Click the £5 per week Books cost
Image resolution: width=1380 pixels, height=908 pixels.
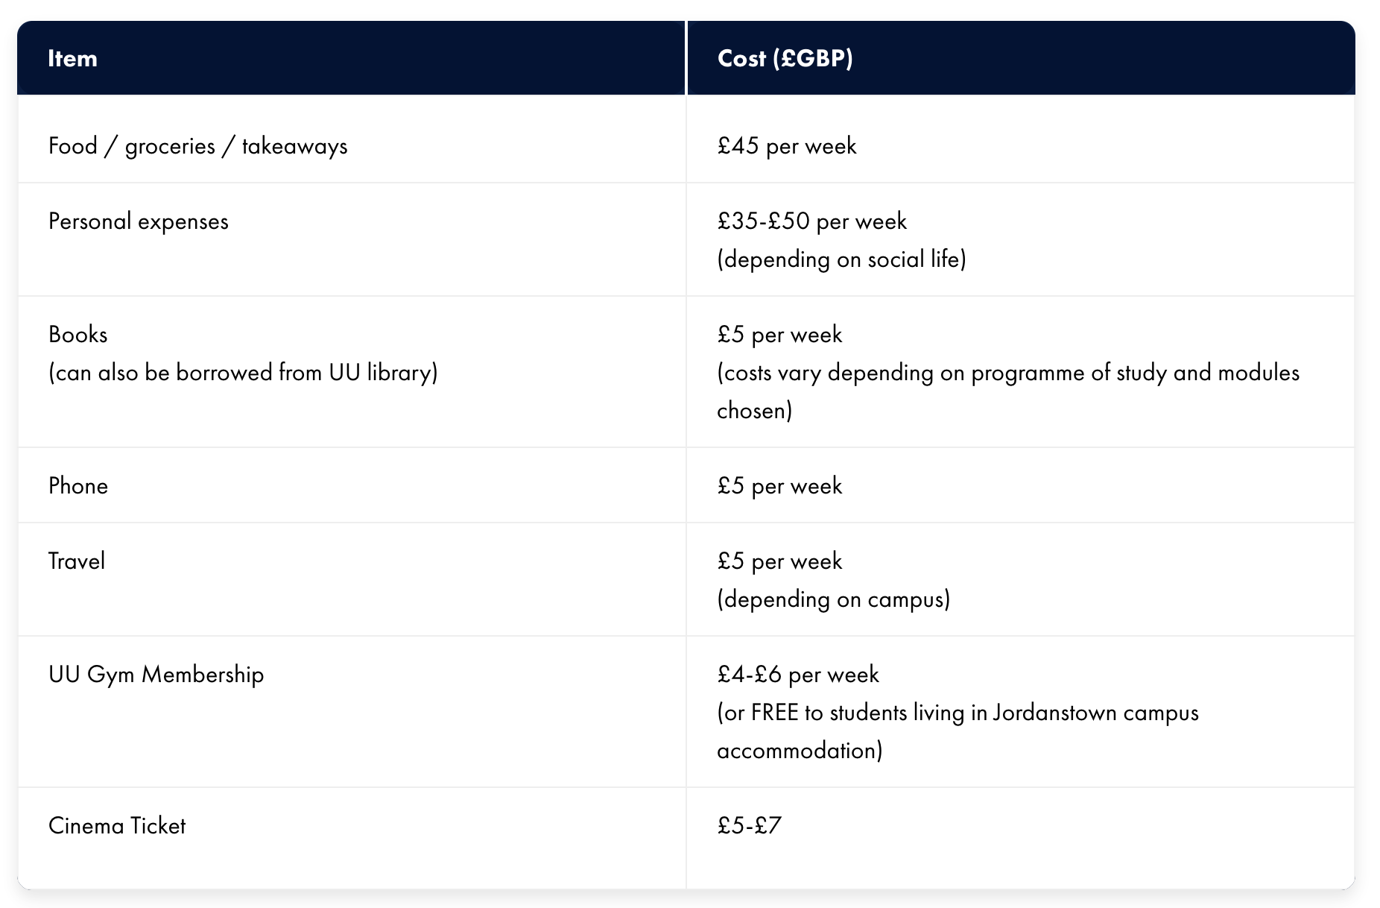click(x=779, y=335)
